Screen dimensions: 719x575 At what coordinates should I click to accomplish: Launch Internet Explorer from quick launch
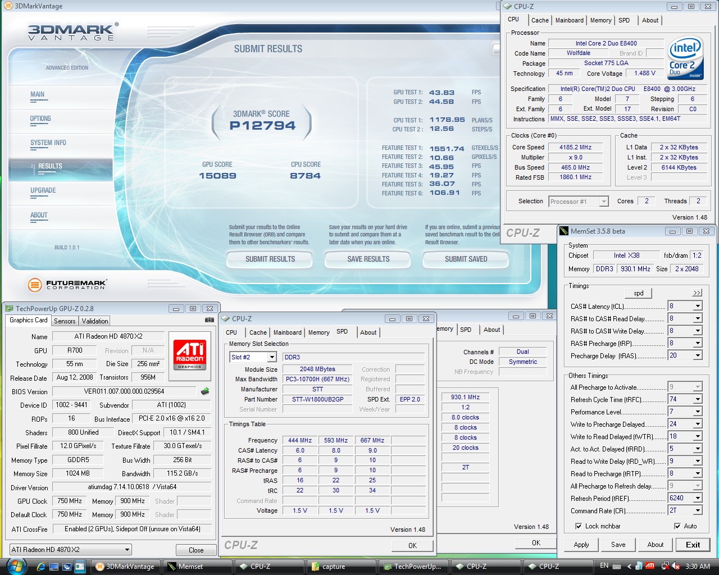tap(41, 567)
